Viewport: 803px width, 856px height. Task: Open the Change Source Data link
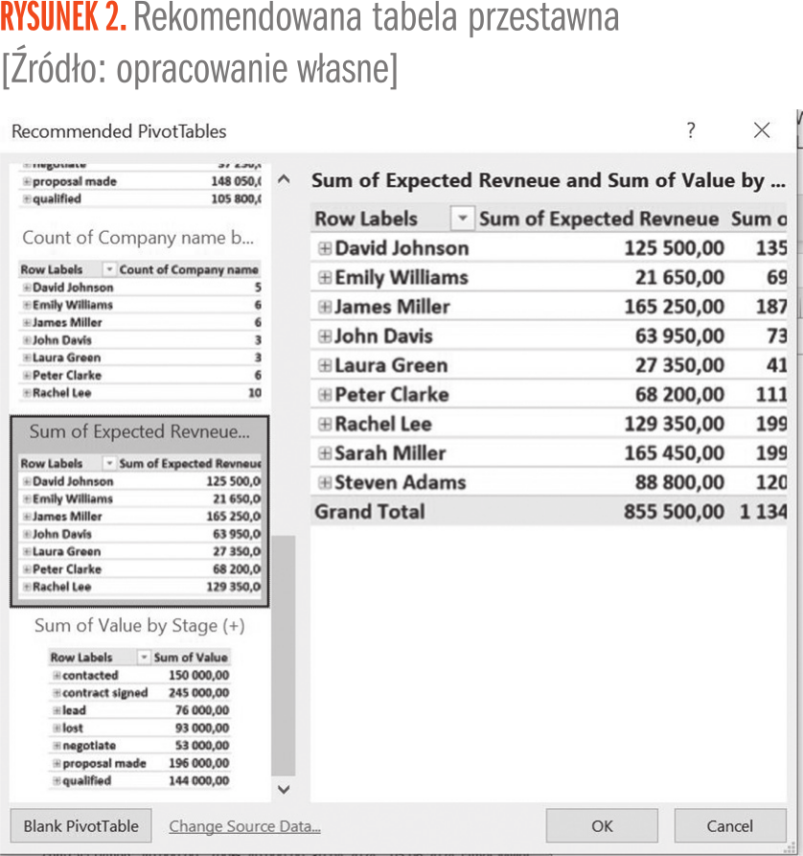click(x=244, y=826)
